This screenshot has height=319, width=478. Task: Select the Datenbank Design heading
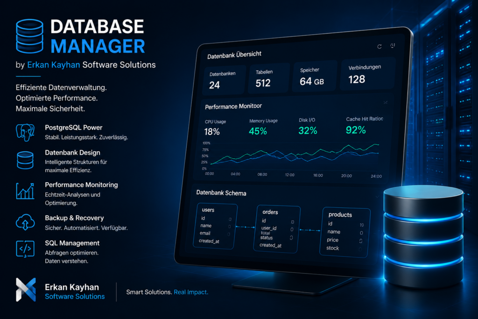[72, 152]
